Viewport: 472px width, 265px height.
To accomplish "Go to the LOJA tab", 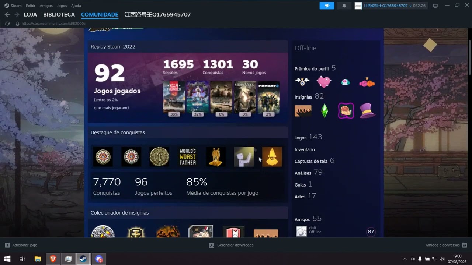I will [30, 14].
